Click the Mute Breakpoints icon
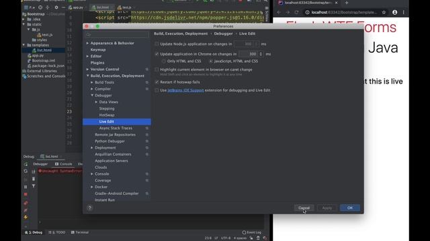Viewport: 430px width, 241px height. tap(26, 210)
